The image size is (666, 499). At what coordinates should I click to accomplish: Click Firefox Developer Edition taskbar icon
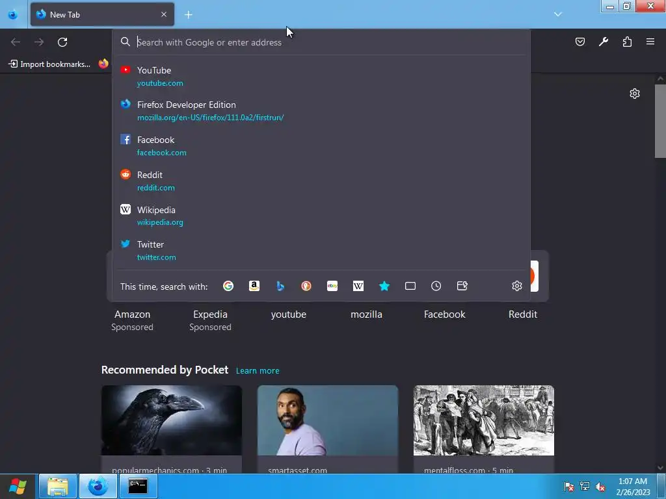(x=98, y=486)
